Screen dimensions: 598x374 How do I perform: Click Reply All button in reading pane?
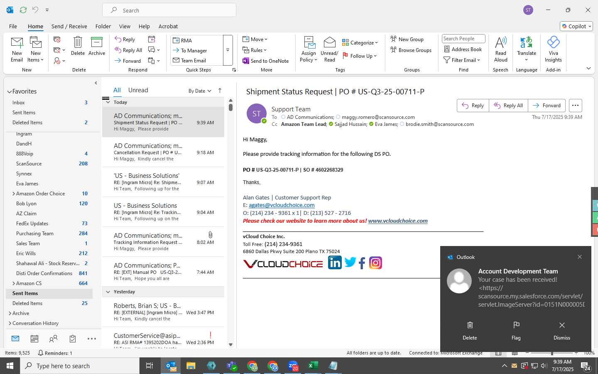[509, 106]
